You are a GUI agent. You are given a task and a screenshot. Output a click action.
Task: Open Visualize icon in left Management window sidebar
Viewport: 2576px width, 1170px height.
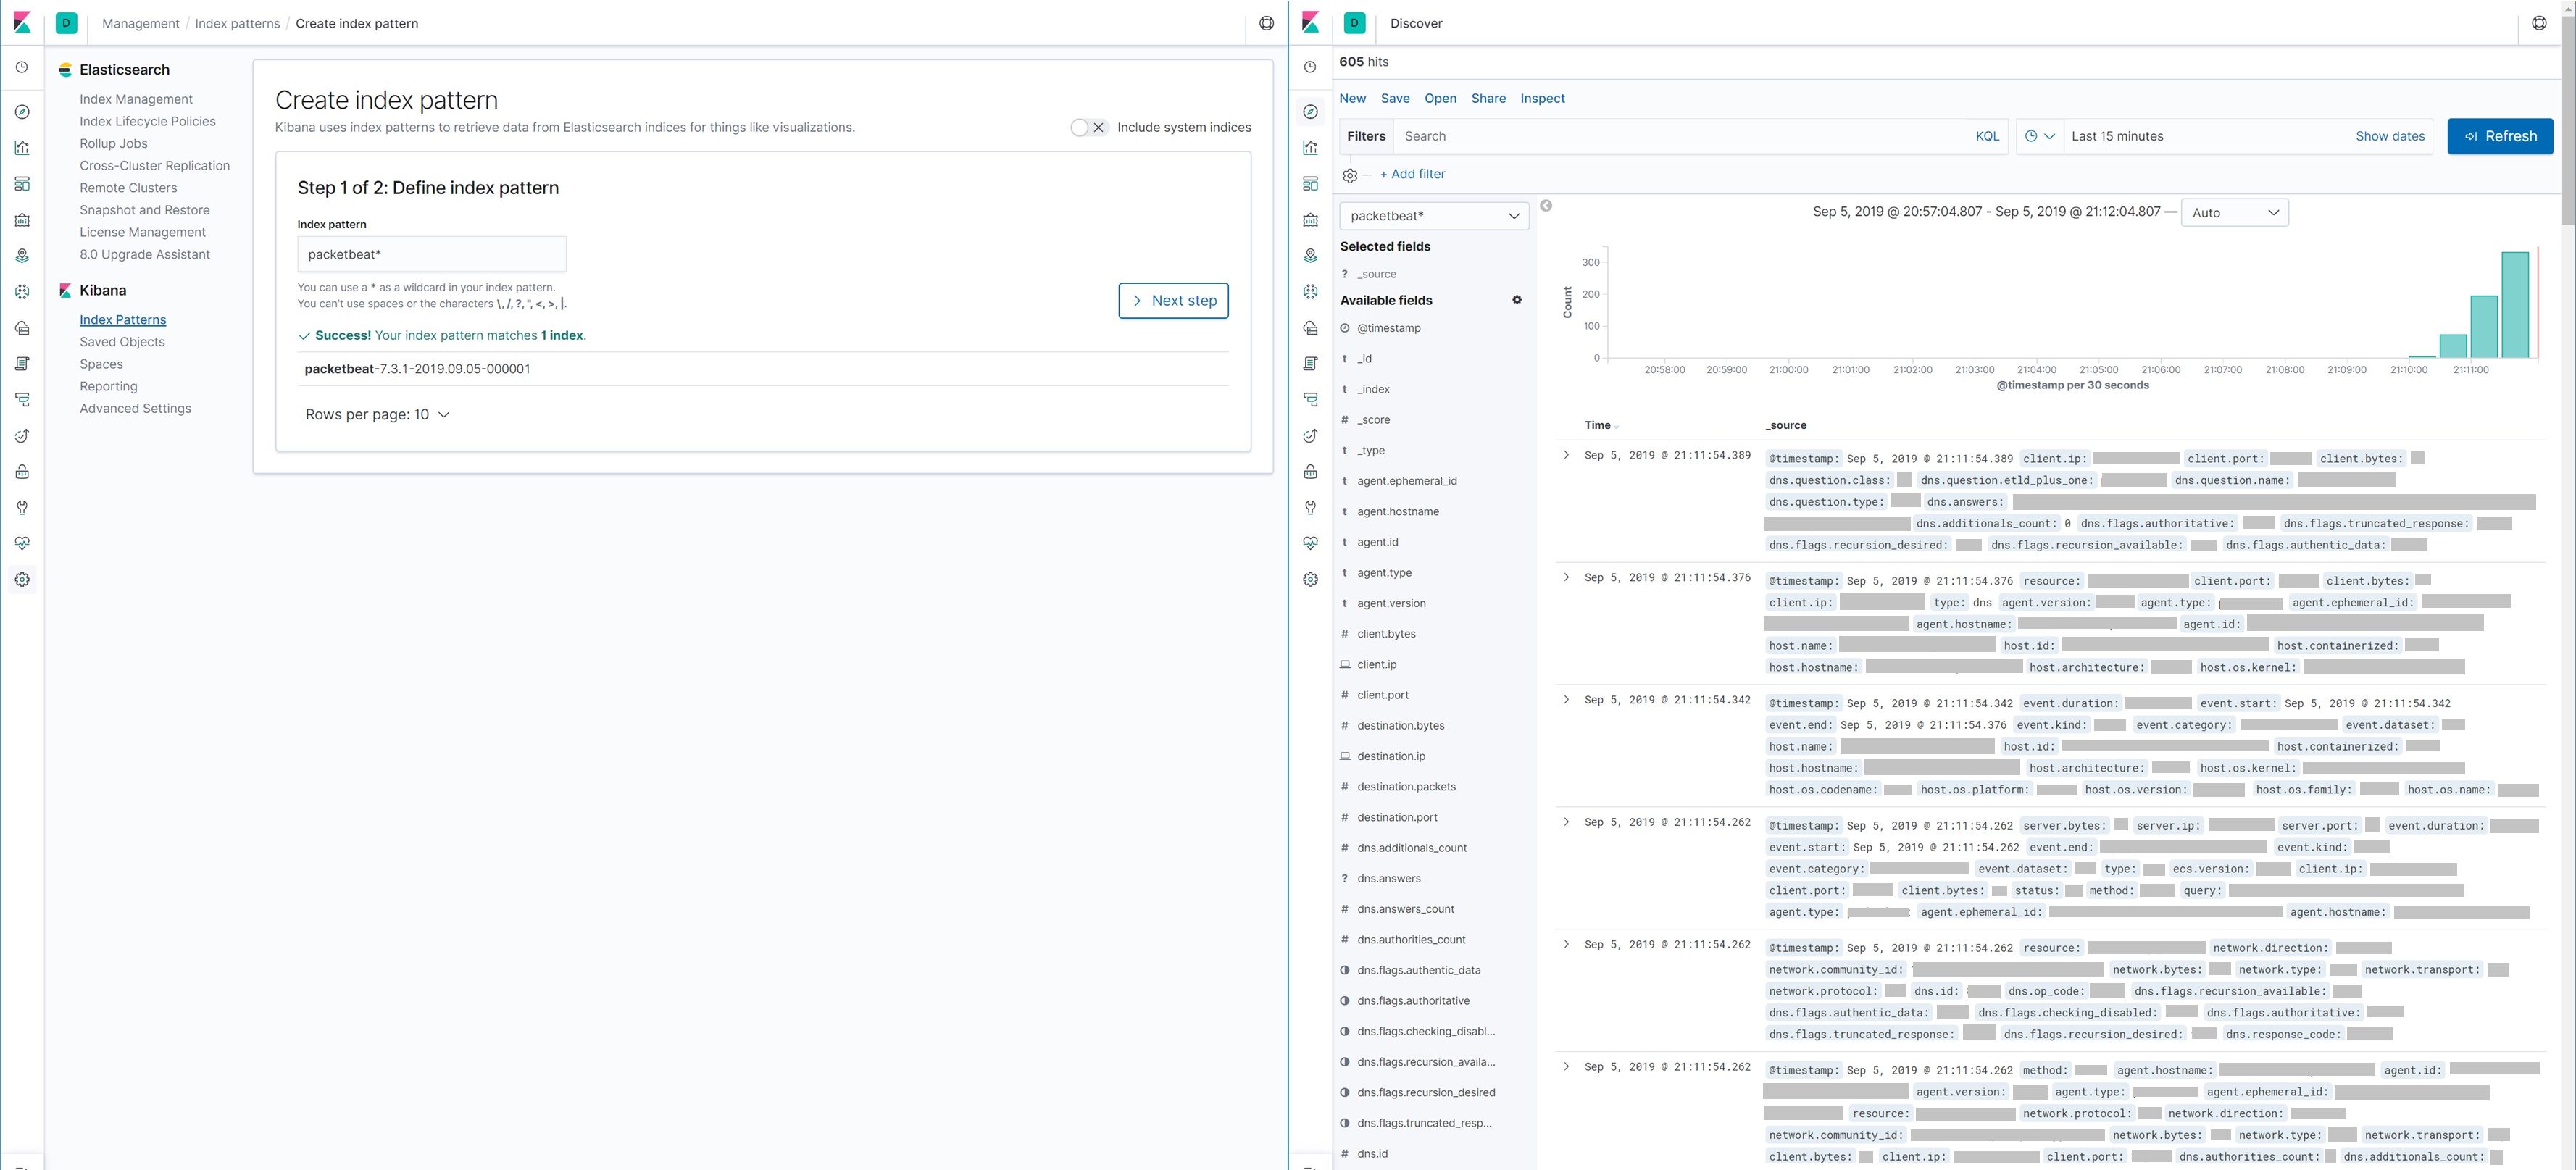click(22, 148)
